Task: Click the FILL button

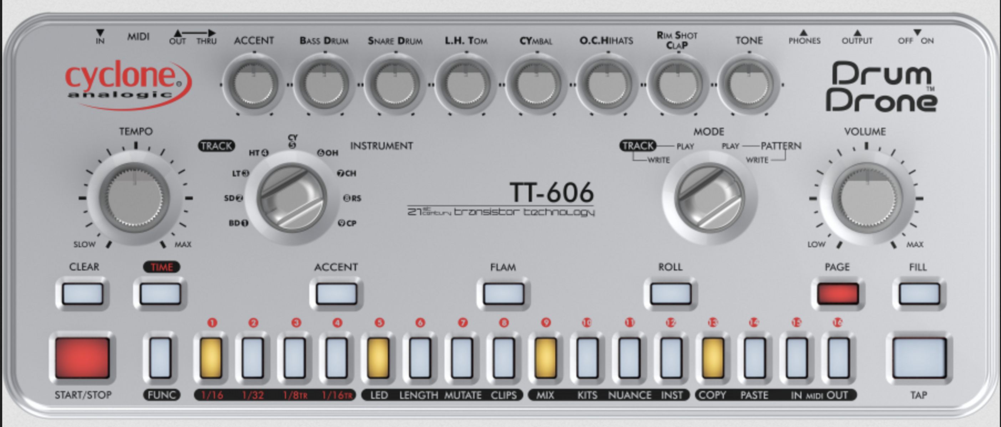Action: click(x=919, y=294)
